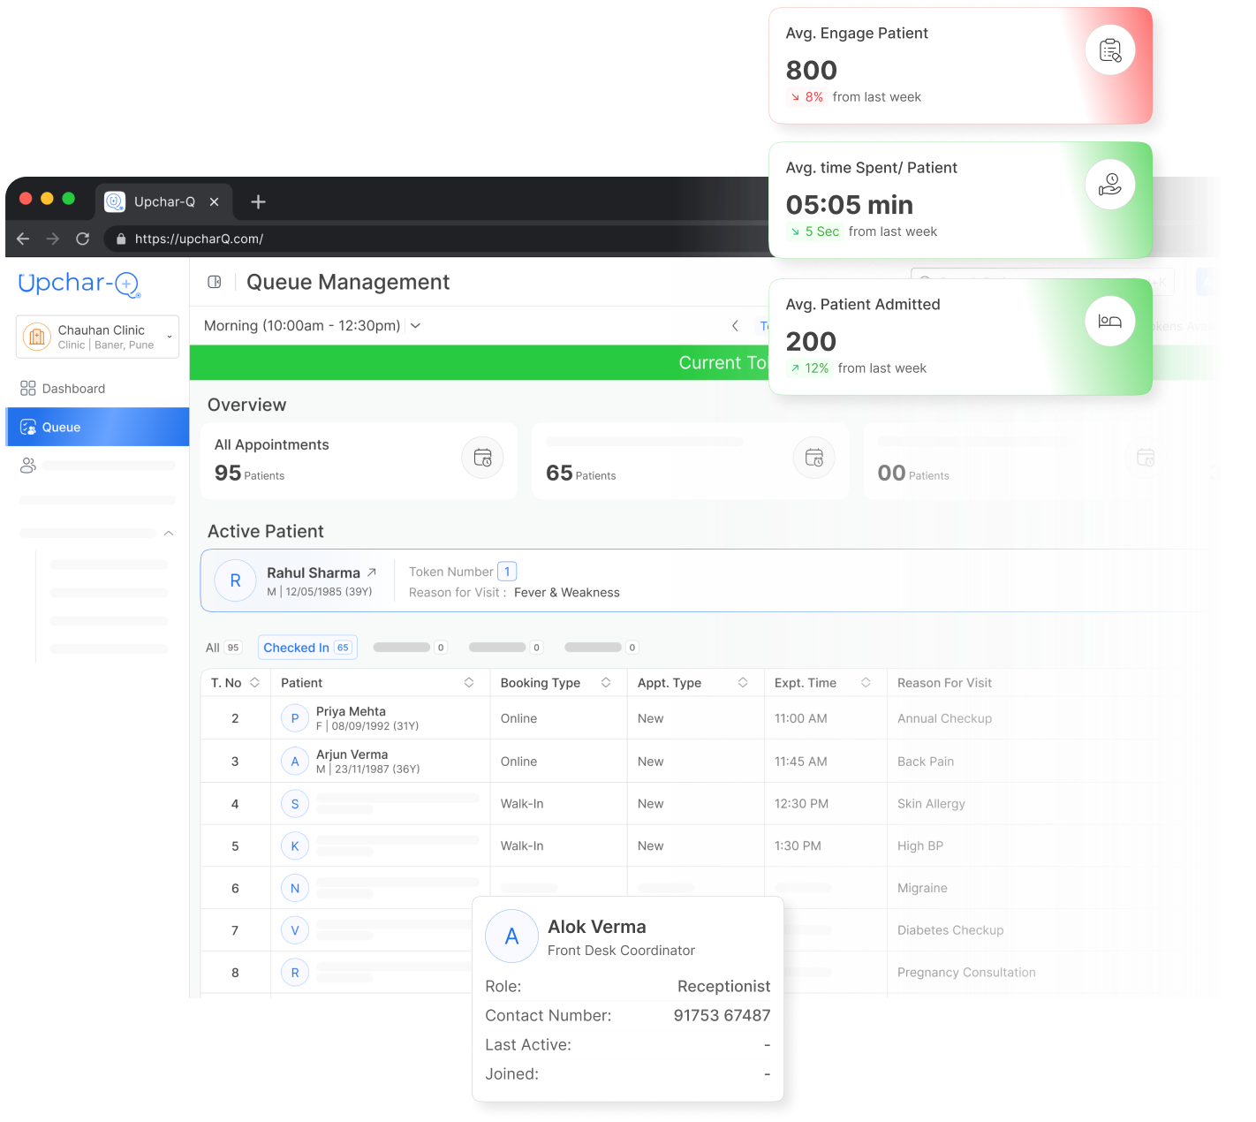The width and height of the screenshot is (1256, 1122).
Task: Click the Avg. Patient Admitted bed icon
Action: 1109,322
